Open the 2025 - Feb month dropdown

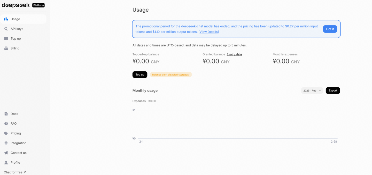(312, 91)
